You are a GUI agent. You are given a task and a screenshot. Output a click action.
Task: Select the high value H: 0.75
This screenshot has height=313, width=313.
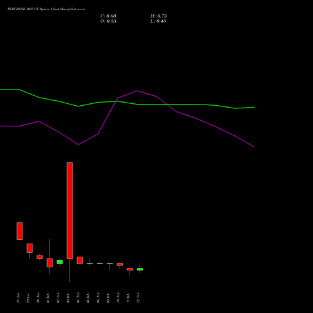tap(158, 16)
